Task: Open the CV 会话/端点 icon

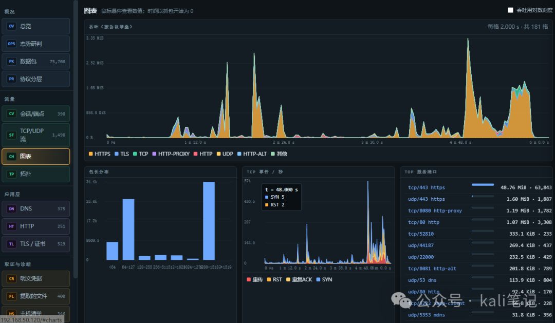Action: click(11, 113)
